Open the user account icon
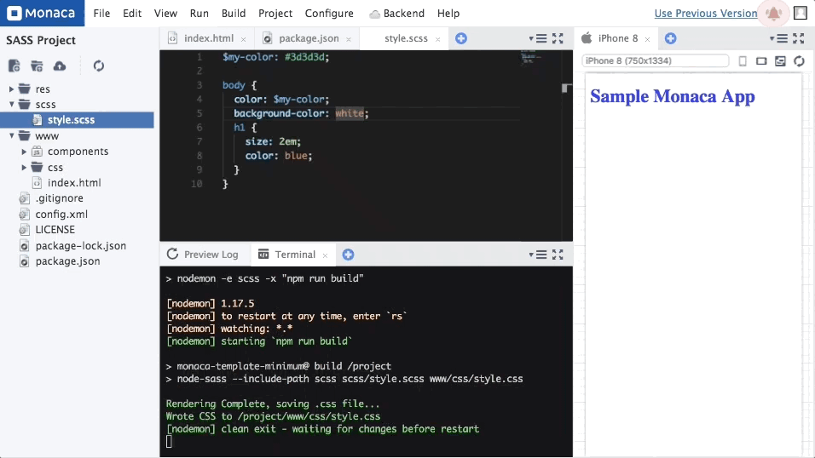Viewport: 815px width, 458px height. (x=801, y=13)
